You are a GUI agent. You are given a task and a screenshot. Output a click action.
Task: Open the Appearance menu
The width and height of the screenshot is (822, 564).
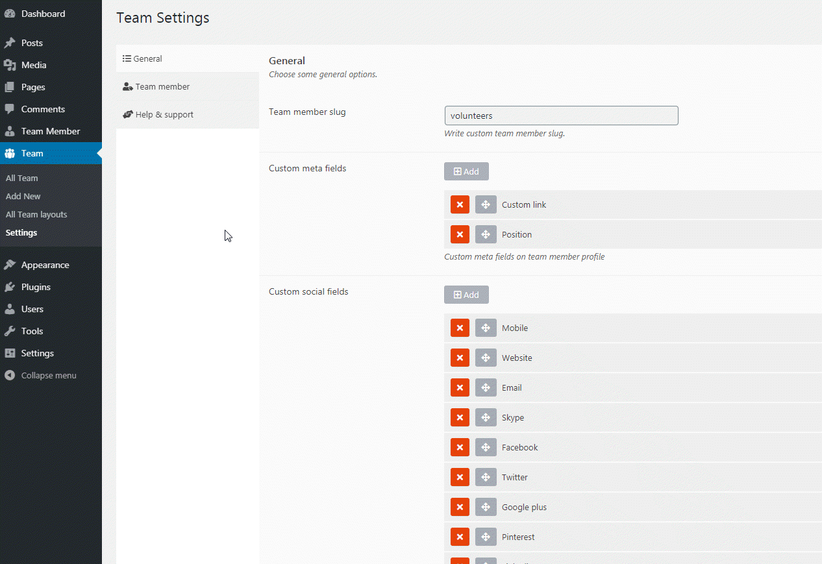click(45, 265)
